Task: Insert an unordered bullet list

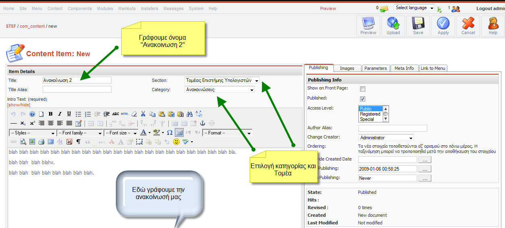Action: 78,114
